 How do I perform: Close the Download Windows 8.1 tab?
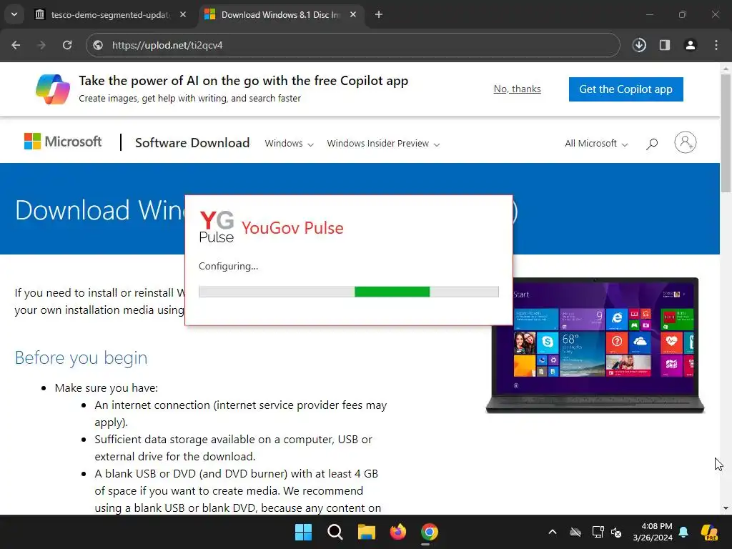tap(353, 14)
